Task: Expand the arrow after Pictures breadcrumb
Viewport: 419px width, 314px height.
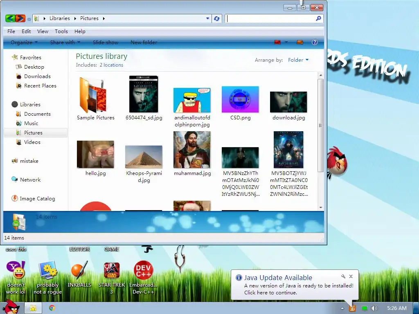Action: (104, 18)
